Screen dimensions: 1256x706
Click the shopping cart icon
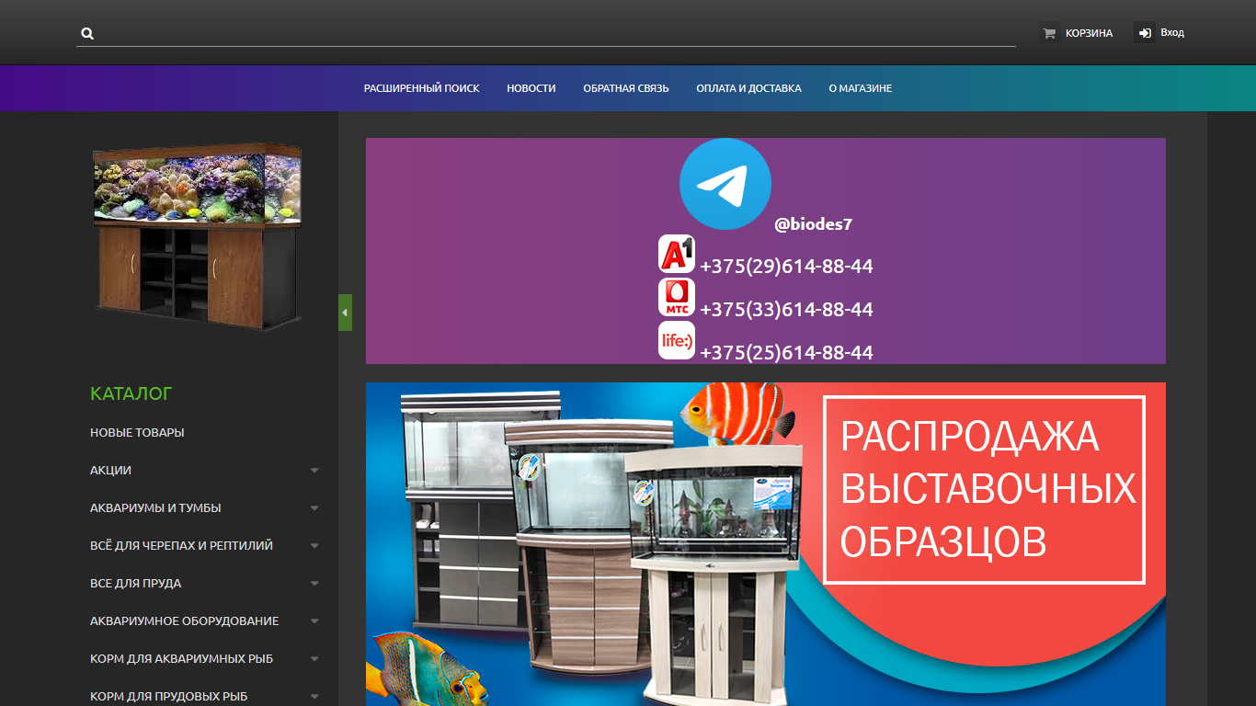coord(1049,33)
